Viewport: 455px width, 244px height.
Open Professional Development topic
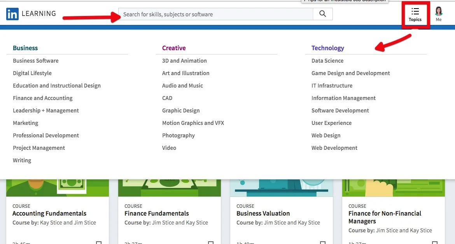coord(46,136)
